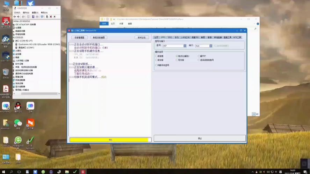Click the yellow progress bar
Image resolution: width=310 pixels, height=174 pixels.
point(110,140)
